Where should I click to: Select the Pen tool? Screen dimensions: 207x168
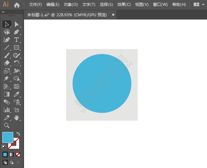[x=17, y=32]
